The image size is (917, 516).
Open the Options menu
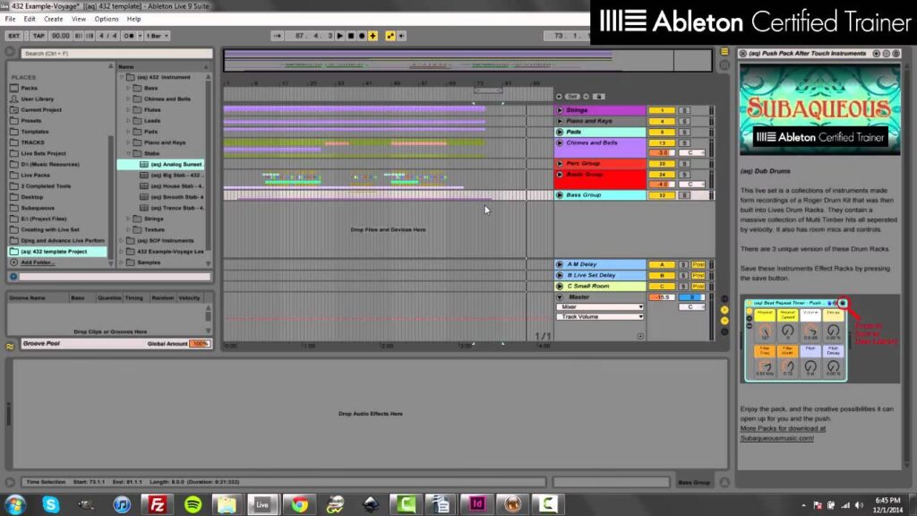click(x=106, y=18)
